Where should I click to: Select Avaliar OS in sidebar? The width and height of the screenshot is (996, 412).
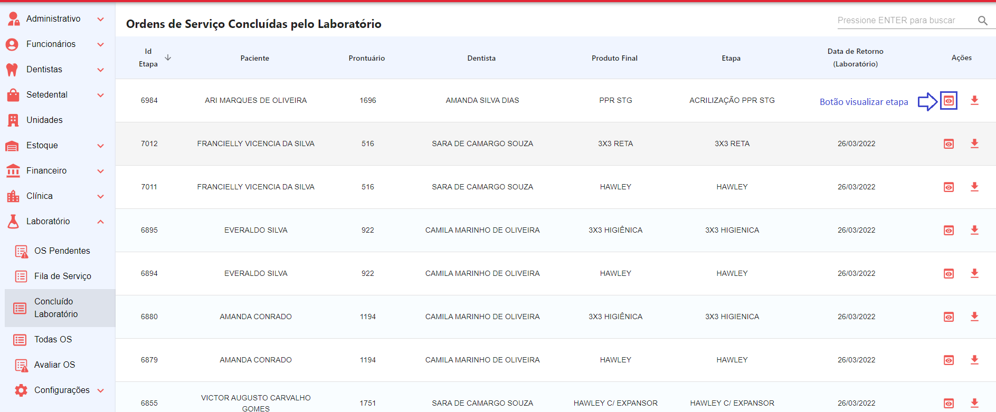[x=54, y=365]
